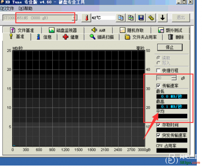
Task: Open the 磁盘监视器 tab
Action: coord(63,30)
